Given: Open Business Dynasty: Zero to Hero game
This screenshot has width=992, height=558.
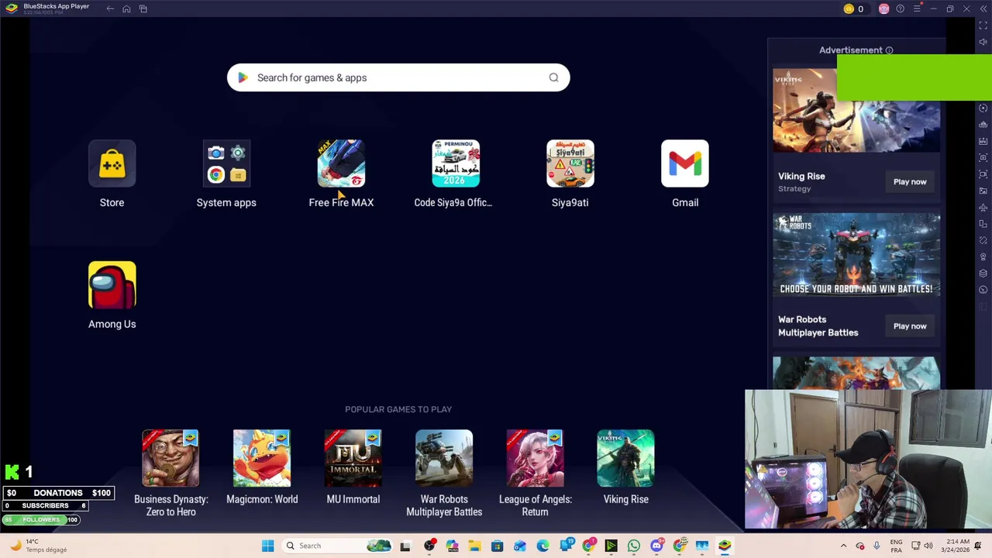Looking at the screenshot, I should tap(170, 458).
